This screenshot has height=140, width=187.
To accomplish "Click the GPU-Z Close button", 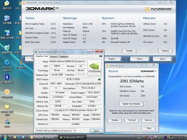I will click(x=96, y=131).
